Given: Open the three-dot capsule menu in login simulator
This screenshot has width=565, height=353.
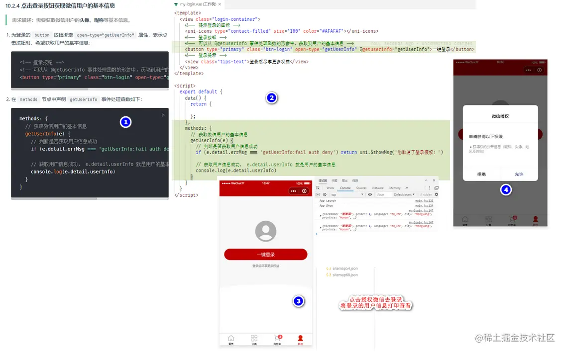Looking at the screenshot, I should (x=294, y=191).
